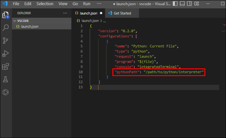The image size is (226, 138).
Task: Click JSON braces icon in breadcrumb
Action: [78, 21]
